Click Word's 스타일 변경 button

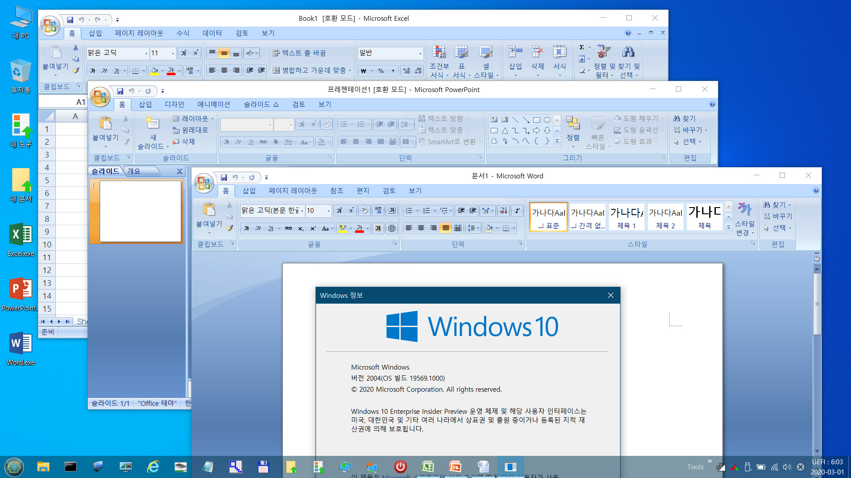tap(745, 219)
